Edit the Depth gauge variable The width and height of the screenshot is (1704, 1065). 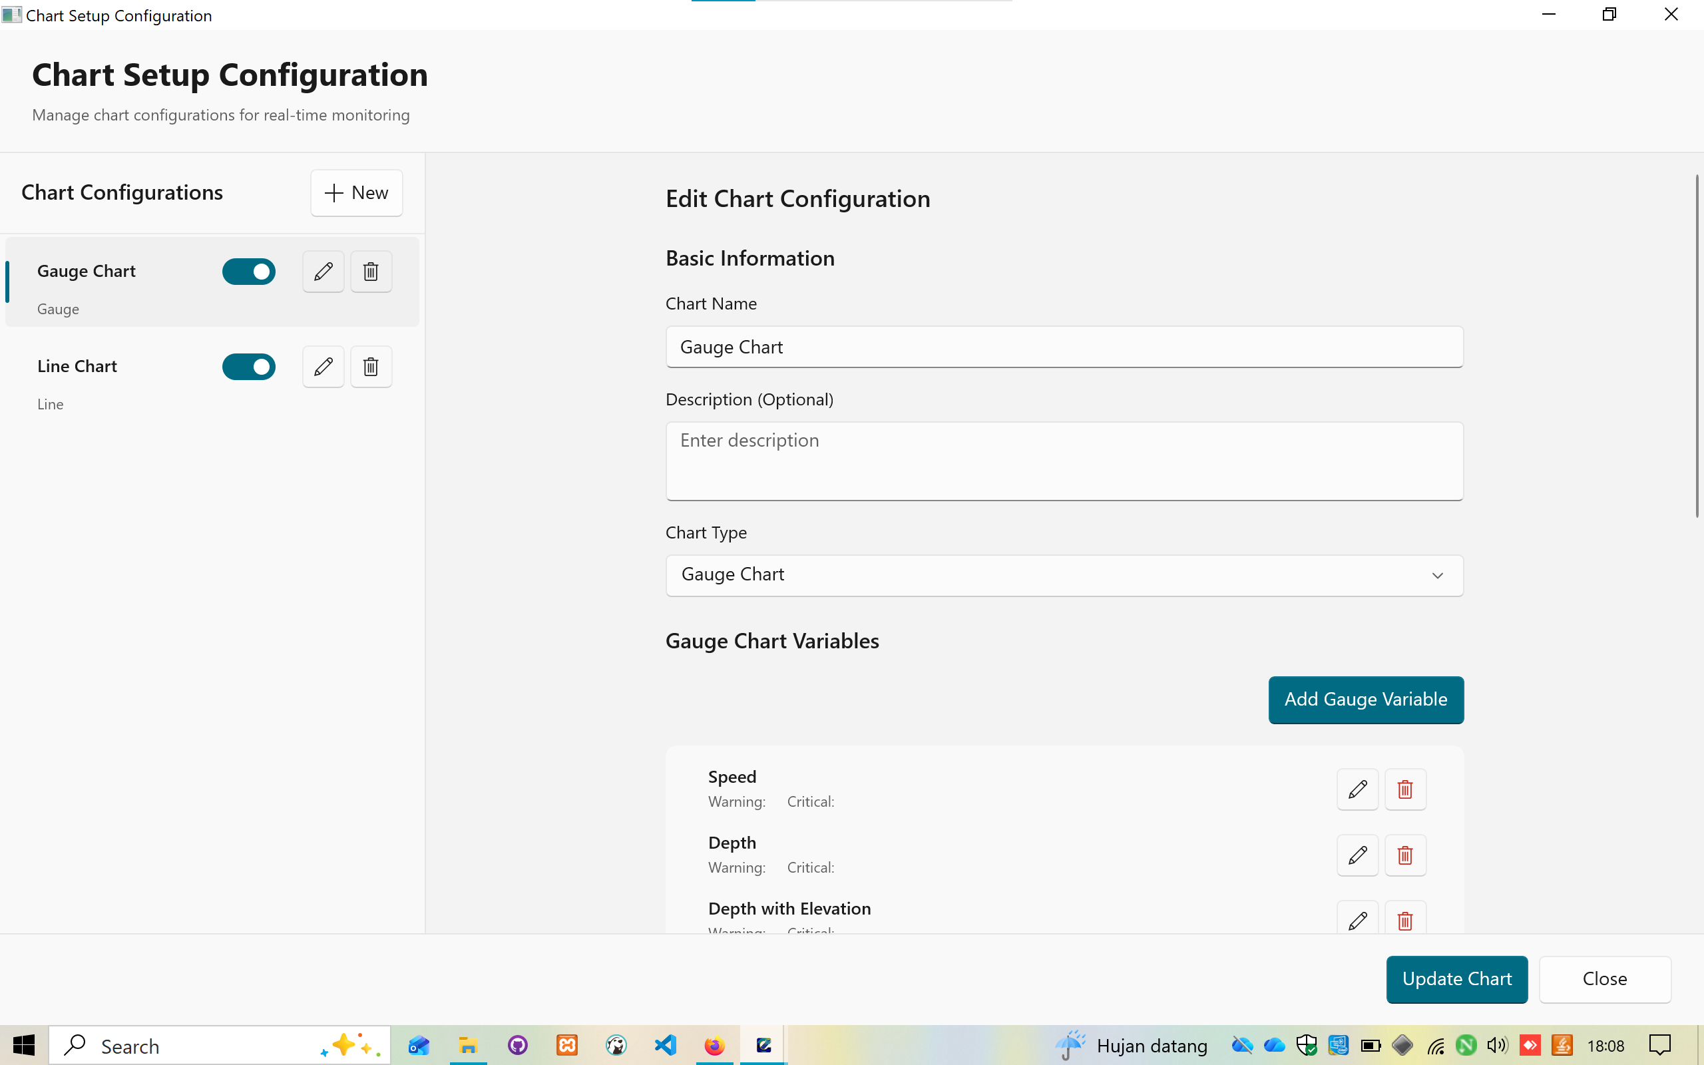(1357, 855)
